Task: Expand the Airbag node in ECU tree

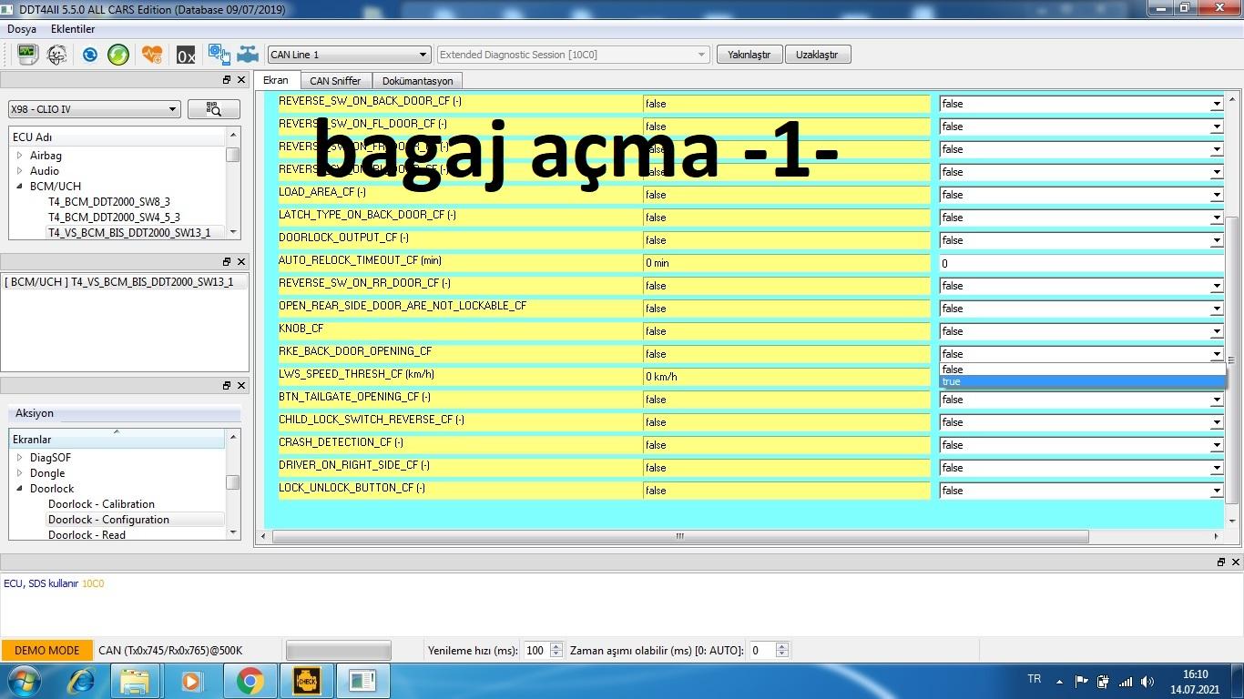Action: point(19,156)
